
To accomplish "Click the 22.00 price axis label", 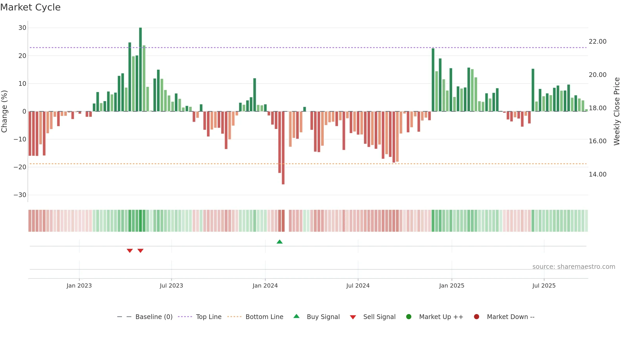I will (x=597, y=42).
